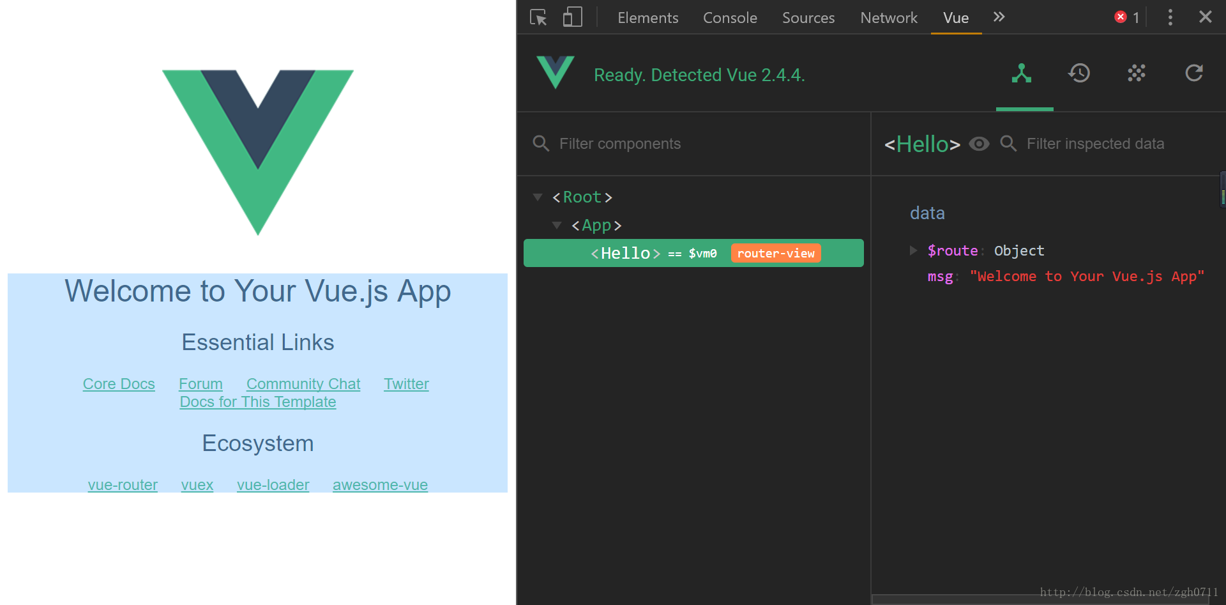Click the inspected data search icon
The width and height of the screenshot is (1226, 605).
[1008, 143]
